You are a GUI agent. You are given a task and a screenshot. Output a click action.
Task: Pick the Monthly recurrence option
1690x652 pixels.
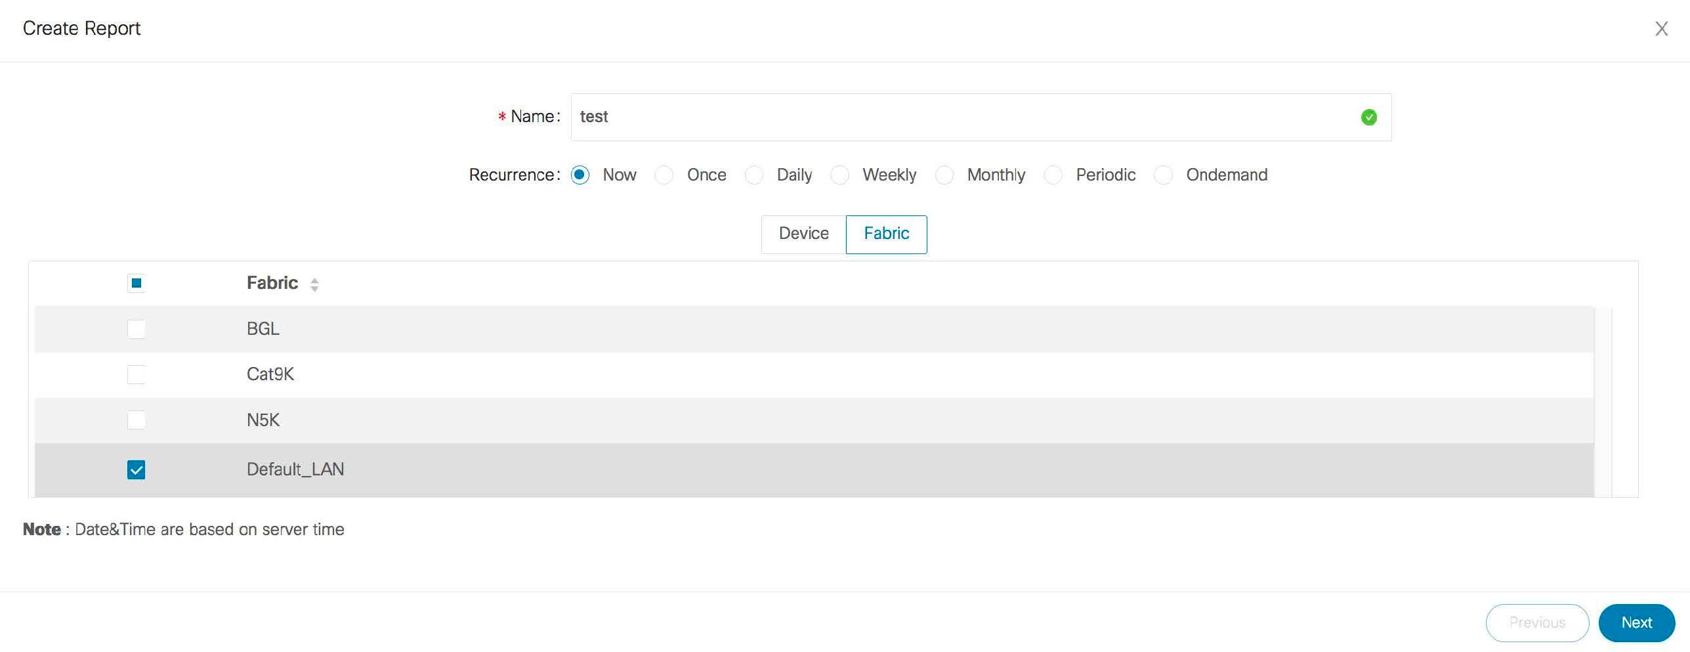click(x=944, y=175)
